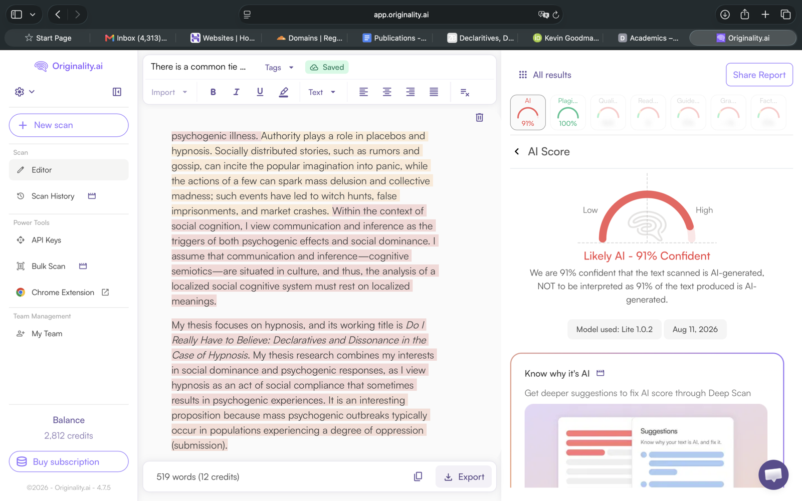
Task: Open a new browser tab
Action: pos(765,15)
